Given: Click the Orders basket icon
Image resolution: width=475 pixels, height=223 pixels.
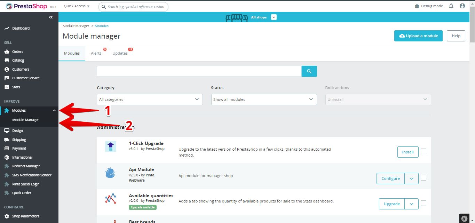Looking at the screenshot, I should coord(7,52).
